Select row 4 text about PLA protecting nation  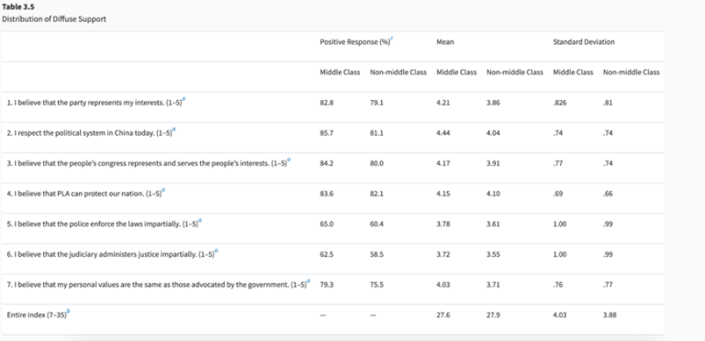click(84, 193)
